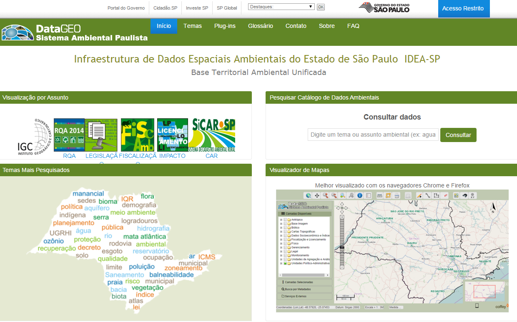Enable the Biótico layer checkbox
This screenshot has width=517, height=322.
point(285,228)
